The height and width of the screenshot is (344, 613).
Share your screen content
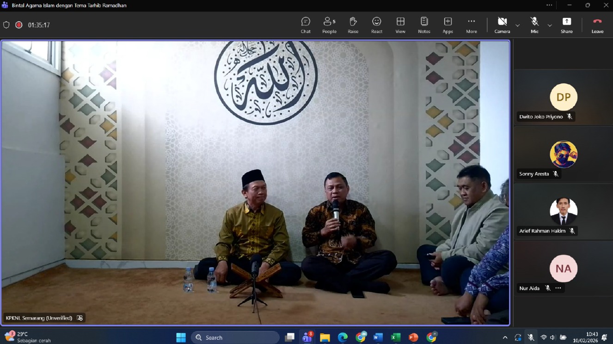(566, 25)
